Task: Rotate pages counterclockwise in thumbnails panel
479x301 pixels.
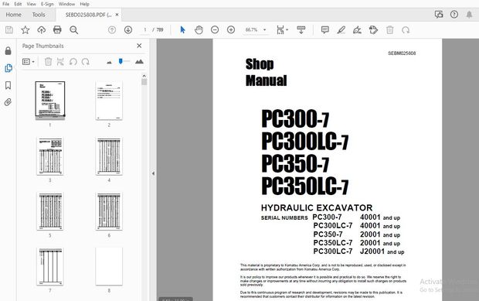Action: click(x=73, y=62)
